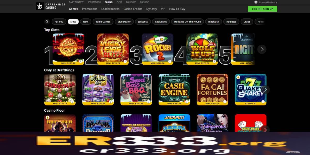Open the Quakey Shakey game thumbnail
This screenshot has width=310, height=155.
pyautogui.click(x=251, y=90)
